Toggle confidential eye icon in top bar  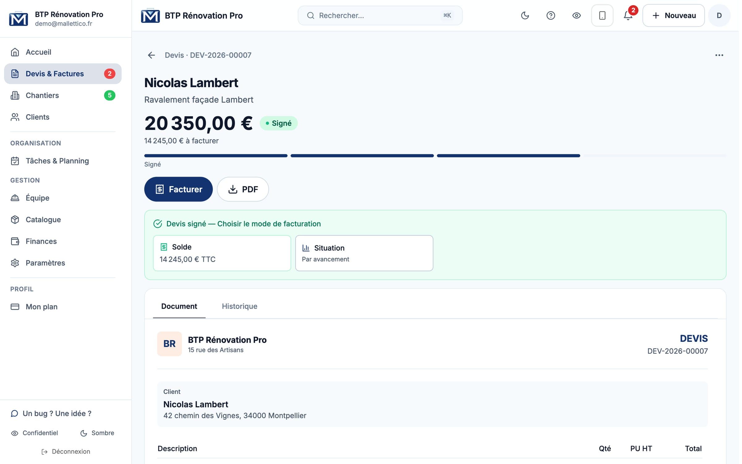576,15
